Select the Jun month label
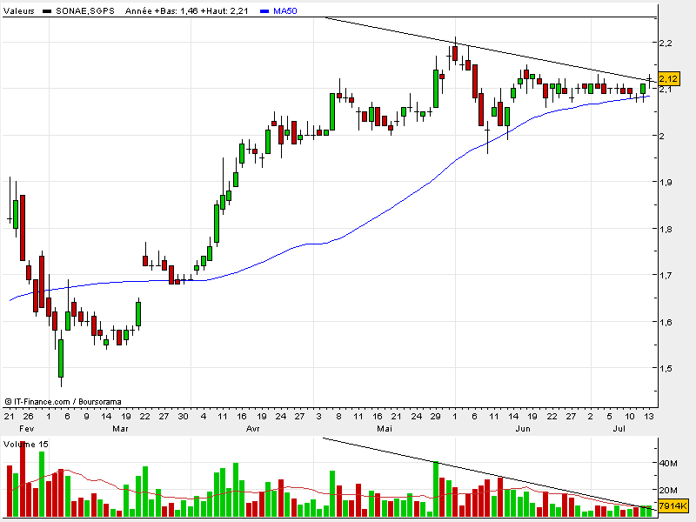The height and width of the screenshot is (522, 696). tap(523, 428)
